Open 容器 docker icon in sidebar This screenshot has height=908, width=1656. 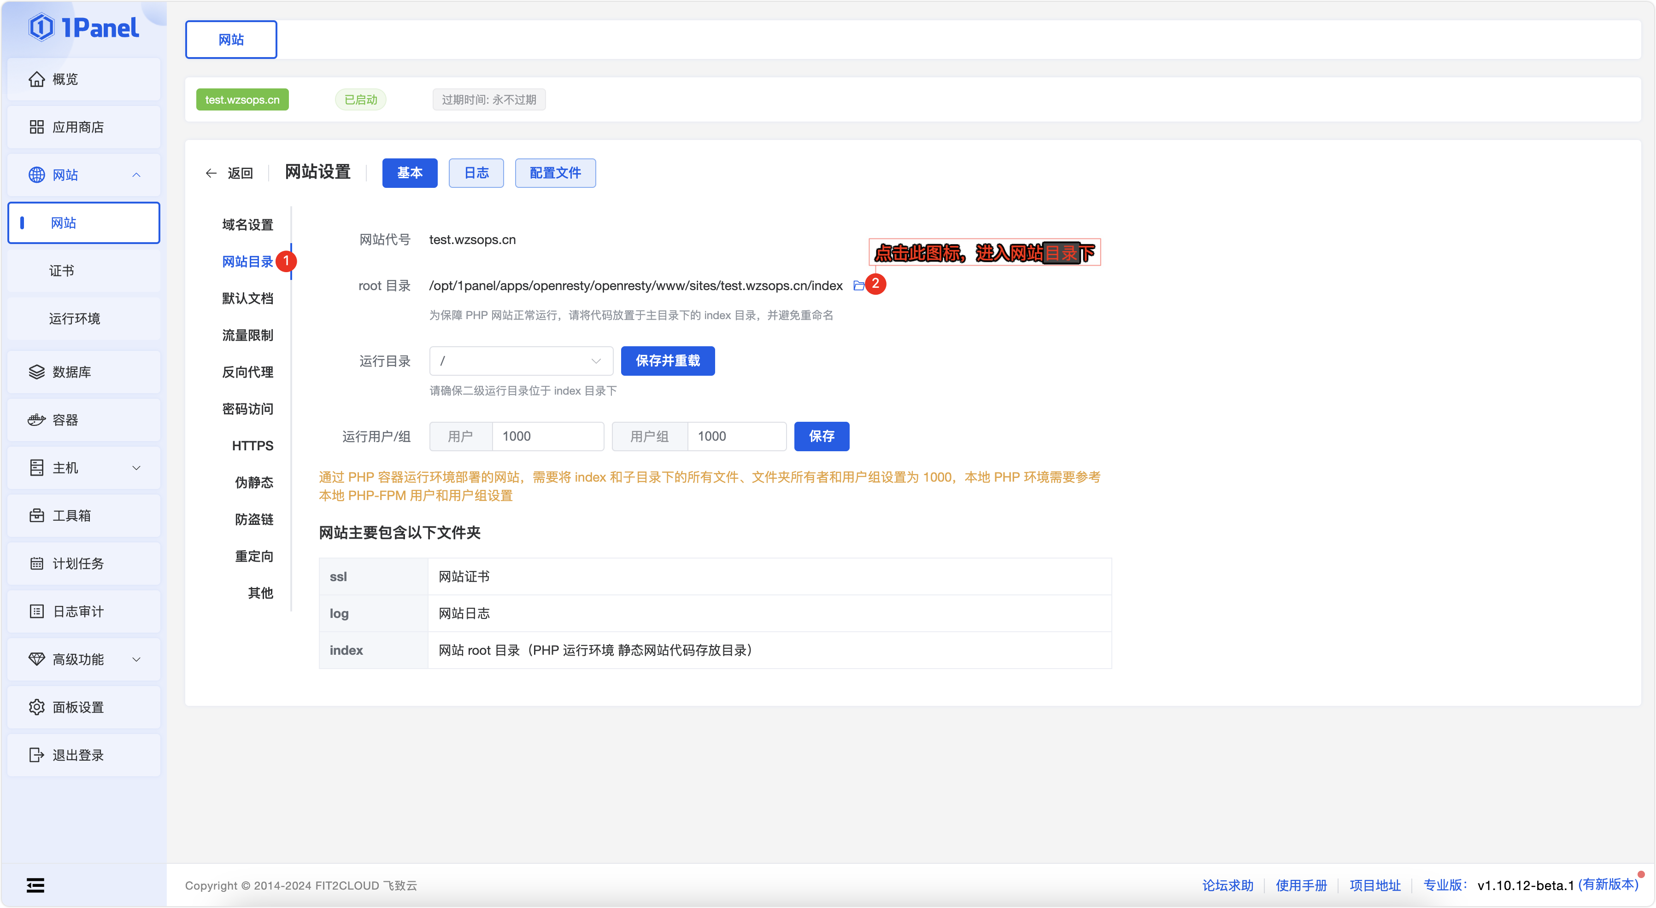[37, 420]
